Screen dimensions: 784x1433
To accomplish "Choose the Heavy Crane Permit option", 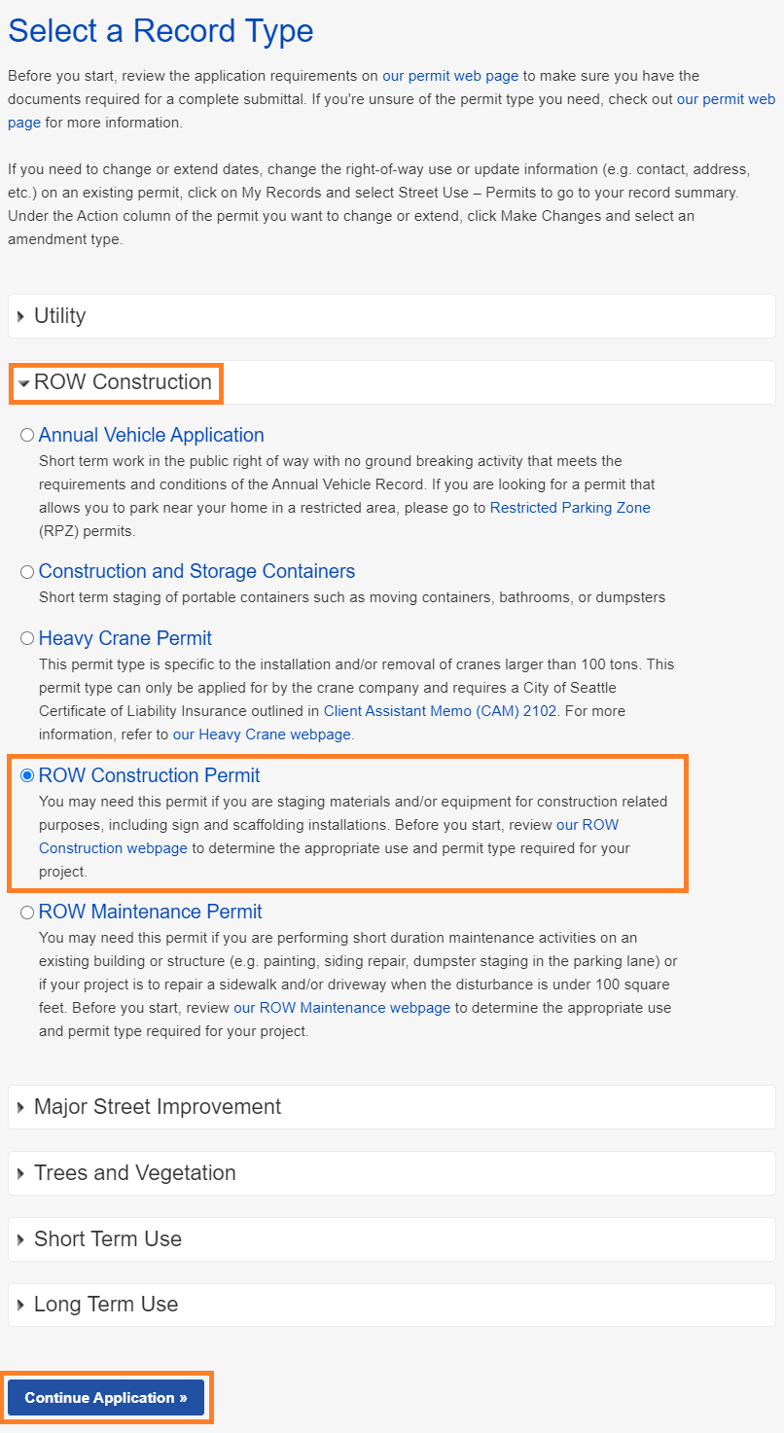I will (27, 638).
